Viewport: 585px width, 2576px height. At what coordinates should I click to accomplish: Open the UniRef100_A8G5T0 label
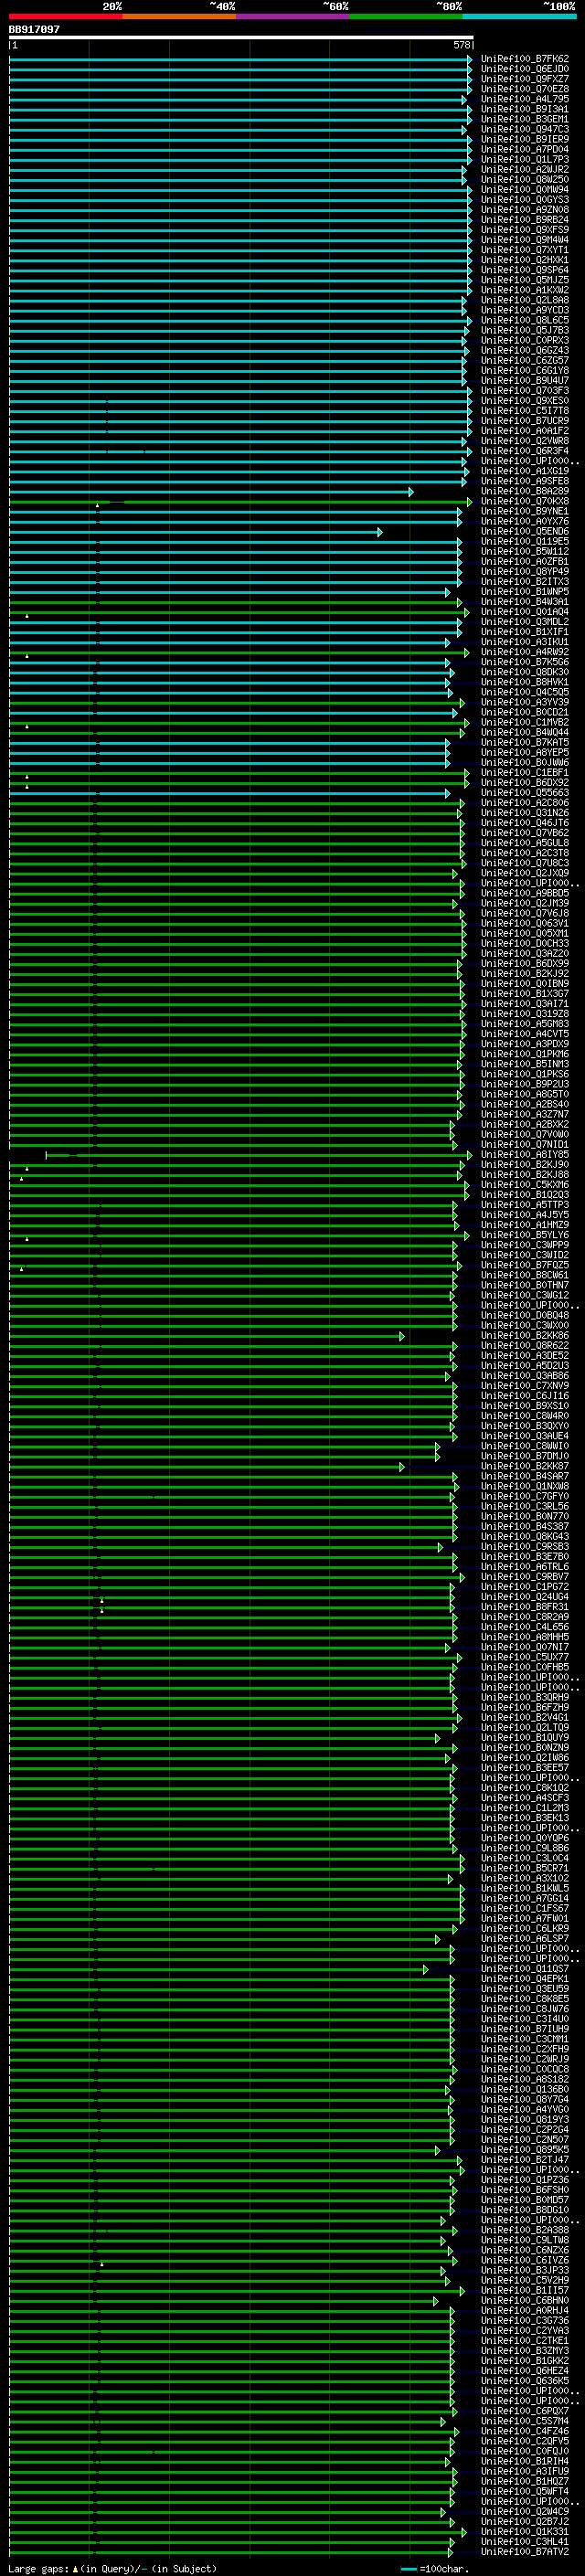(x=525, y=1094)
